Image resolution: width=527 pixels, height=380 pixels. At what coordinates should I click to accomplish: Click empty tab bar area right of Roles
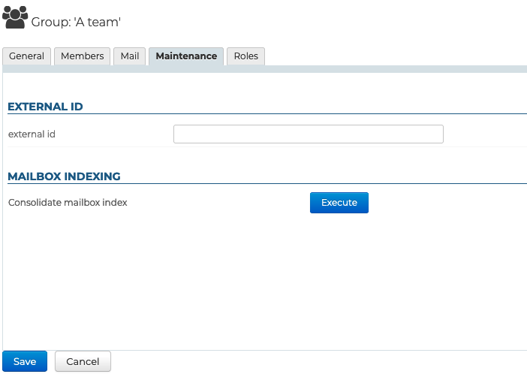390,56
